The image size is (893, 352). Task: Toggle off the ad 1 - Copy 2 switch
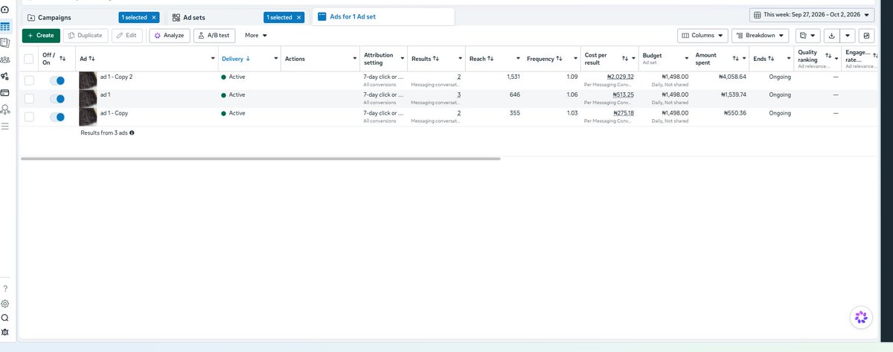point(56,80)
